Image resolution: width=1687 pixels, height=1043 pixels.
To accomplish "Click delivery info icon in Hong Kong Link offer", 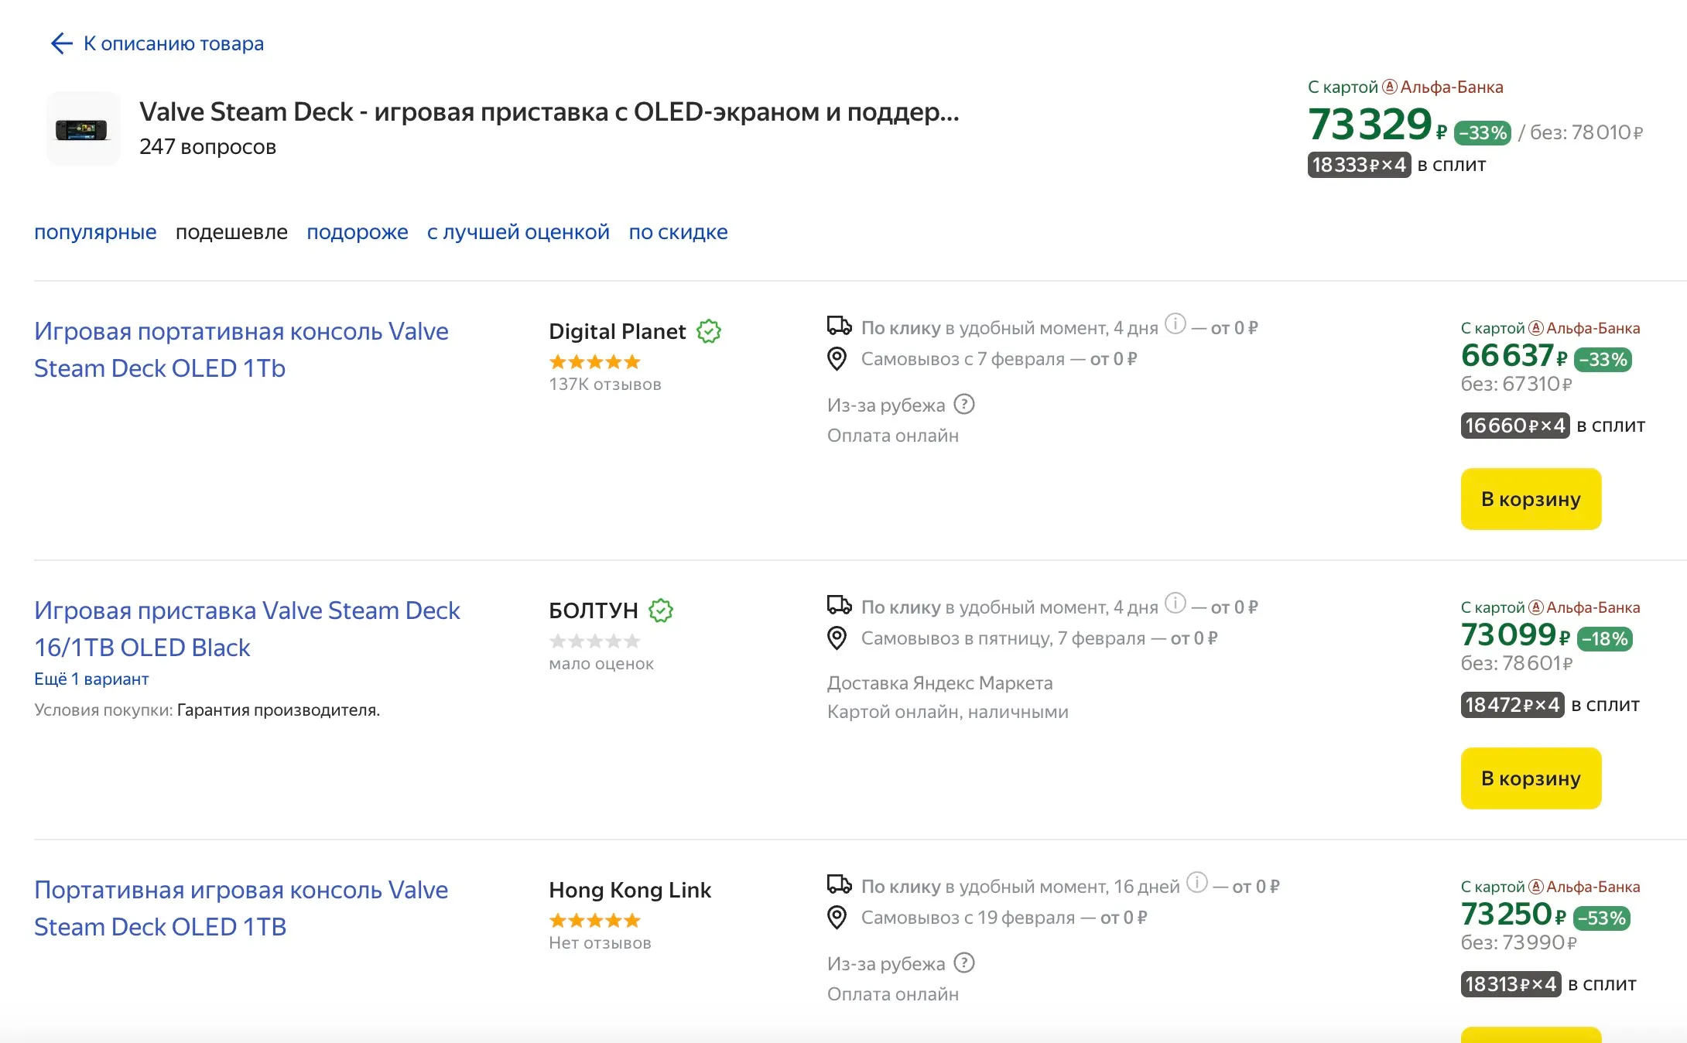I will pos(1196,882).
